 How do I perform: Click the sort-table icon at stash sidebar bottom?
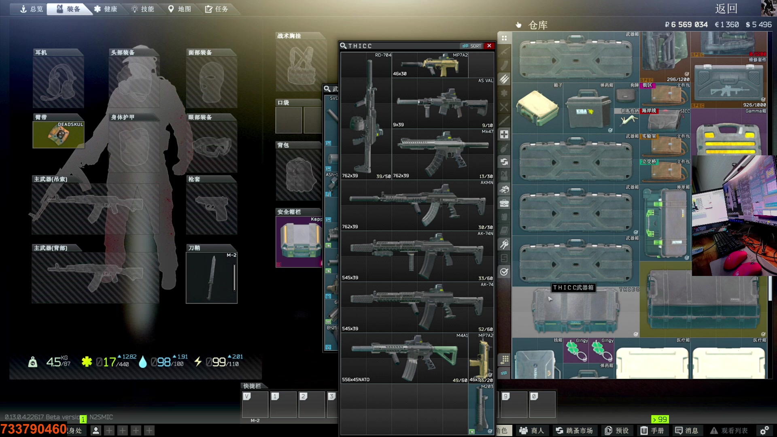click(504, 373)
